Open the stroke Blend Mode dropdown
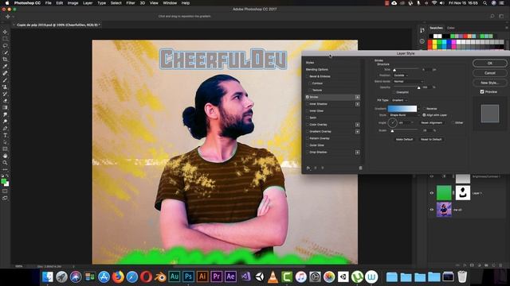Viewport: 510px width, 286px height. [408, 81]
